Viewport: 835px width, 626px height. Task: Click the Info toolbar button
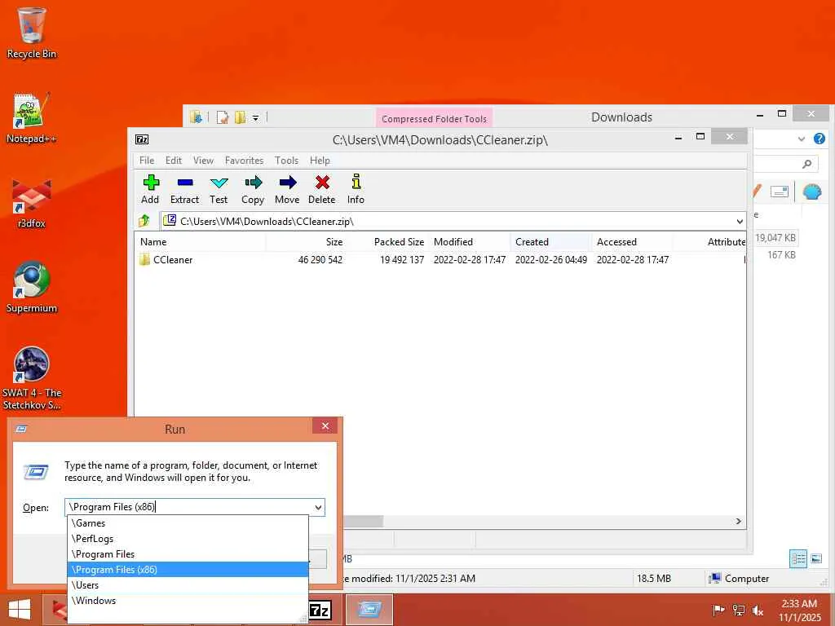pos(356,189)
